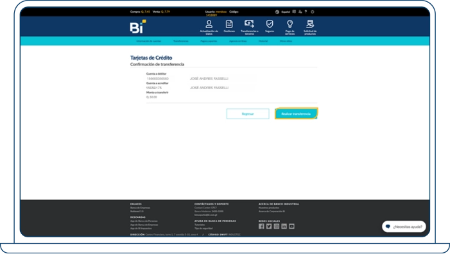This screenshot has height=254, width=450.
Task: Click the globe language icon
Action: coord(277,12)
